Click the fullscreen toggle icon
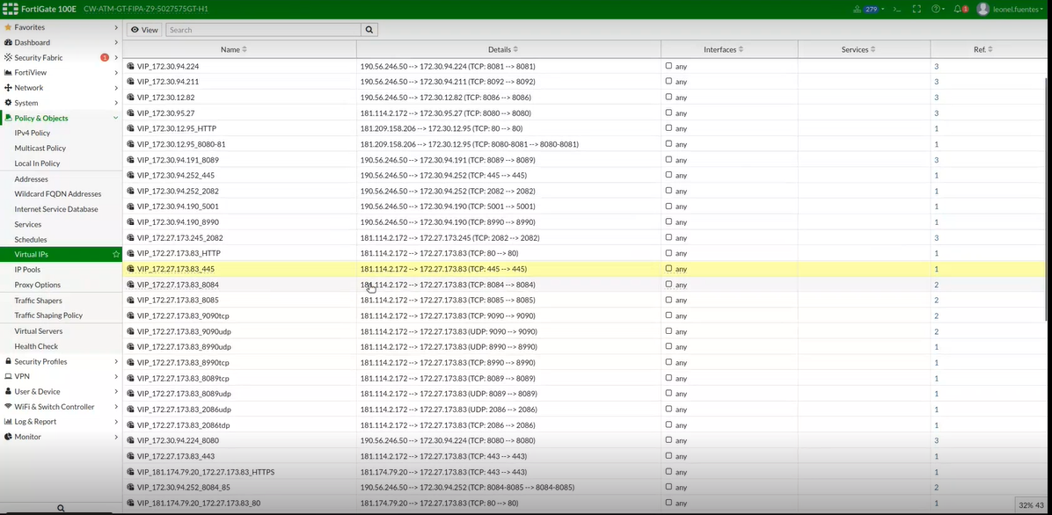Image resolution: width=1052 pixels, height=515 pixels. click(x=917, y=9)
